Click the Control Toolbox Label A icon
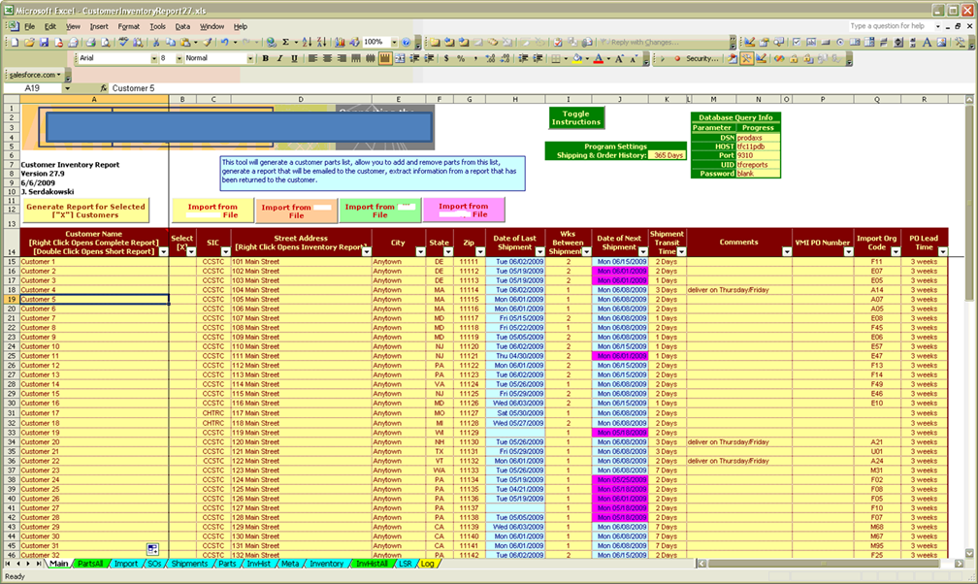This screenshot has width=978, height=584. click(927, 43)
